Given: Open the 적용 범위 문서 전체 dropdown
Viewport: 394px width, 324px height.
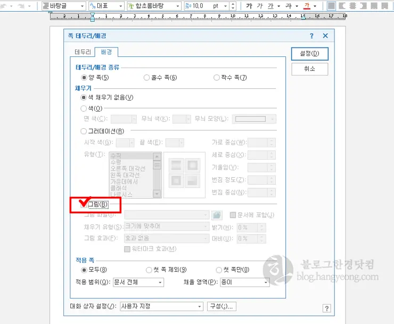Looking at the screenshot, I should pyautogui.click(x=138, y=283).
